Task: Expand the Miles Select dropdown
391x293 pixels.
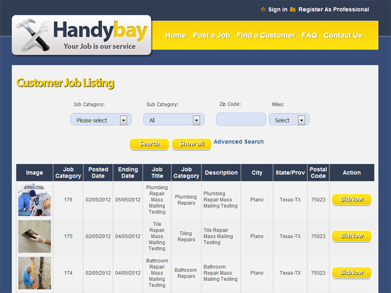Action: pyautogui.click(x=289, y=120)
